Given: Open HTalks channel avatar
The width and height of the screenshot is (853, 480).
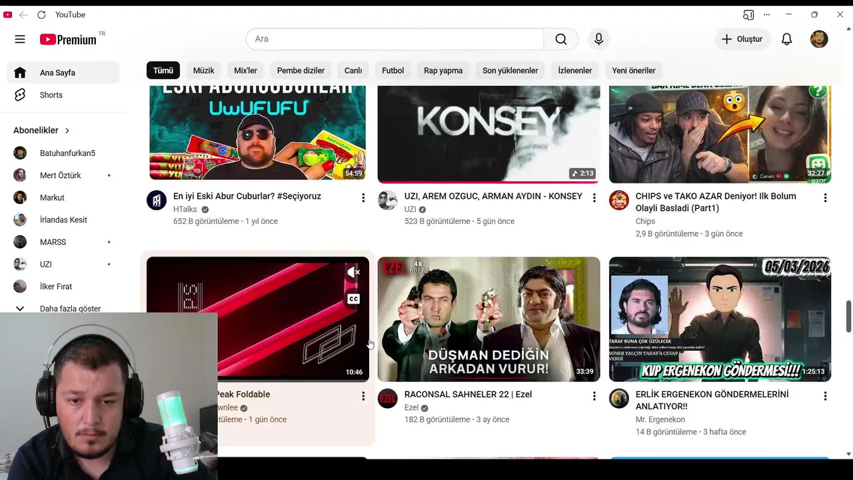Looking at the screenshot, I should click(157, 200).
